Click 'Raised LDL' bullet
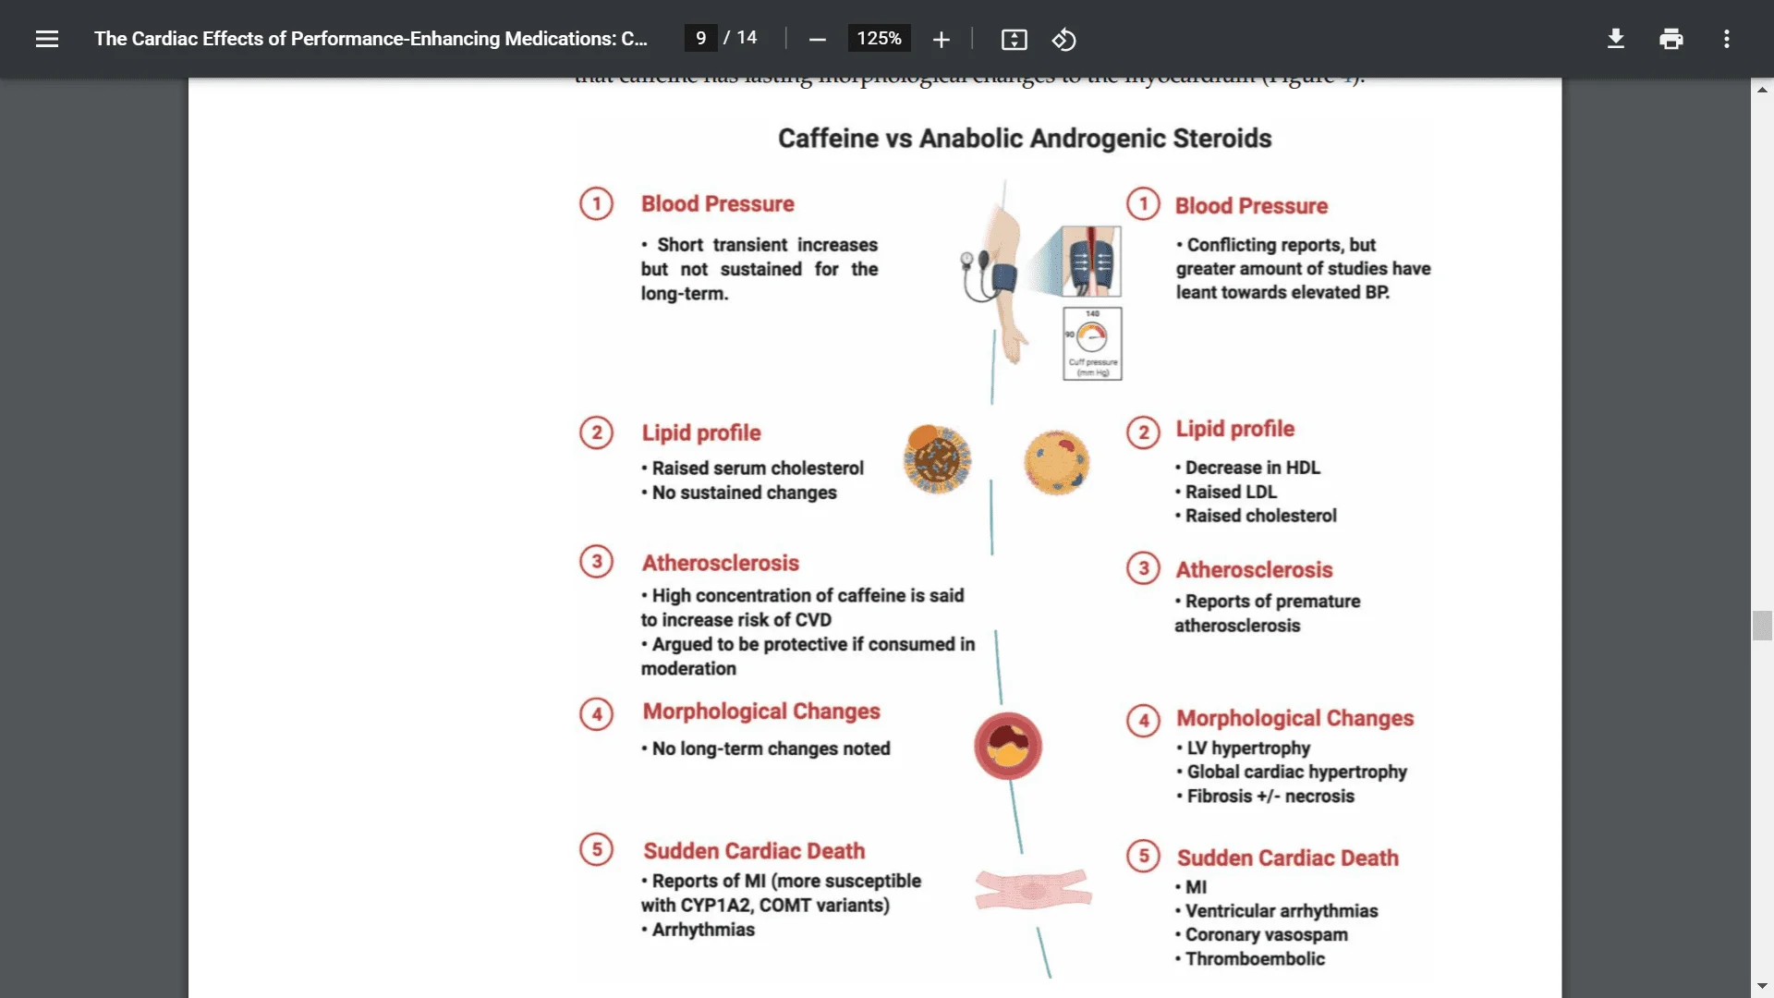 (x=1226, y=493)
